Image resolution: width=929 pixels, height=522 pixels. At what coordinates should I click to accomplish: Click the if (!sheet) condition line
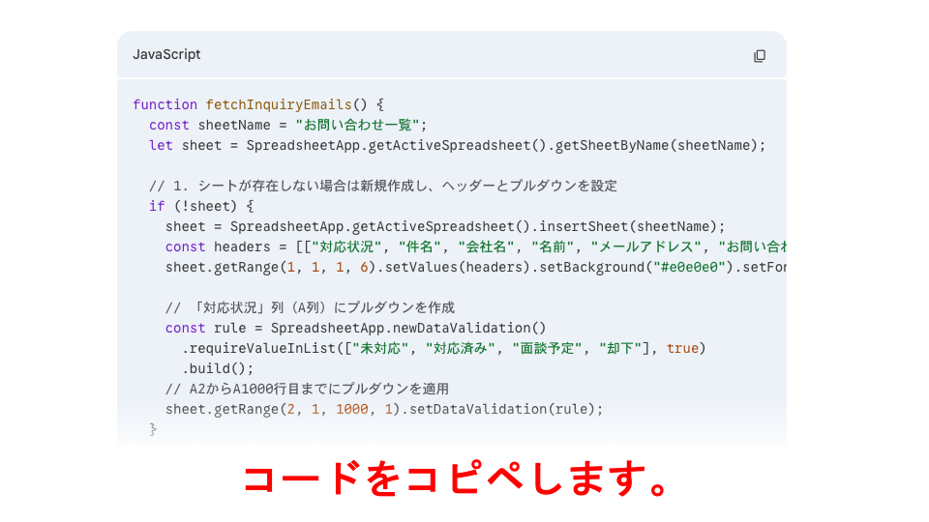point(201,207)
